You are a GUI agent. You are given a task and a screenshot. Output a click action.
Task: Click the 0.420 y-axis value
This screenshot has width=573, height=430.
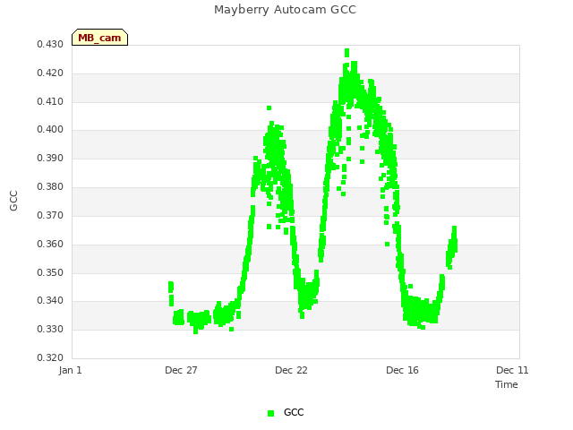[50, 73]
